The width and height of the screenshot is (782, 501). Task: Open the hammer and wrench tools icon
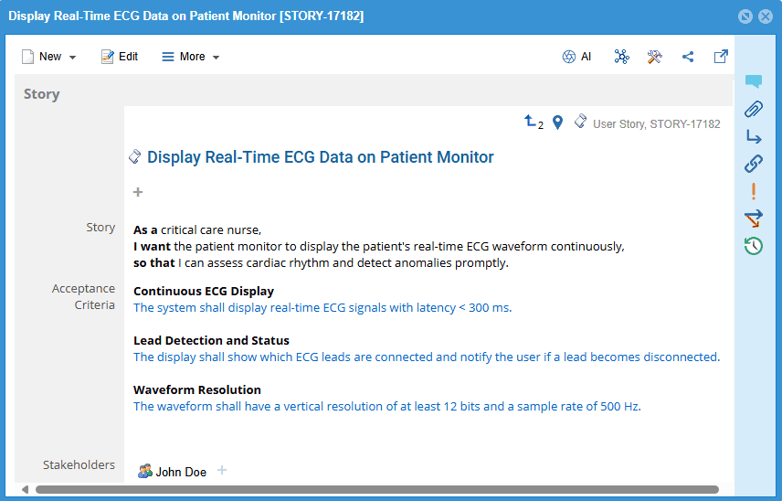(654, 57)
